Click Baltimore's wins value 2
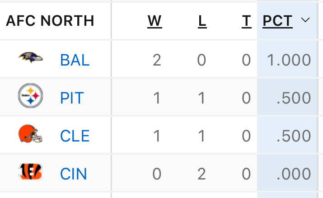Screen dimensions: 323x198 (157, 60)
